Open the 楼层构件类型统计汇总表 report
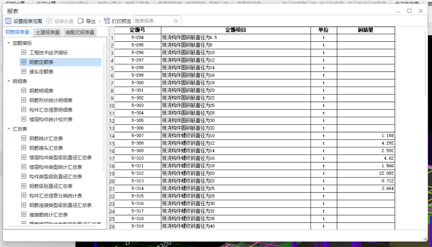 pyautogui.click(x=56, y=167)
